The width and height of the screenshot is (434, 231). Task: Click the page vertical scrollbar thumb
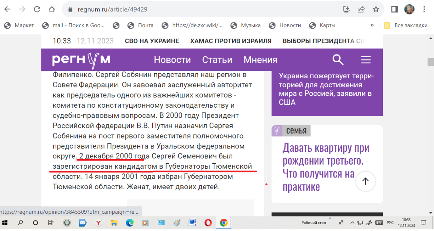tap(431, 62)
